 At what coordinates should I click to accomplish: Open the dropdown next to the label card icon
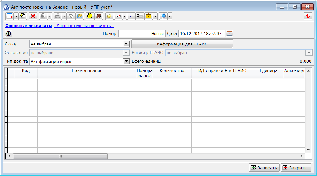(125, 16)
